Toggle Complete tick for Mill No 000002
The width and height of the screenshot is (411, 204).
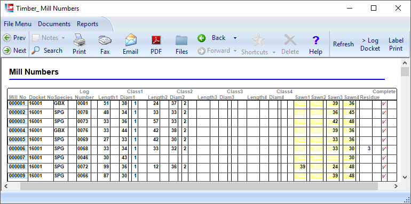click(x=384, y=113)
